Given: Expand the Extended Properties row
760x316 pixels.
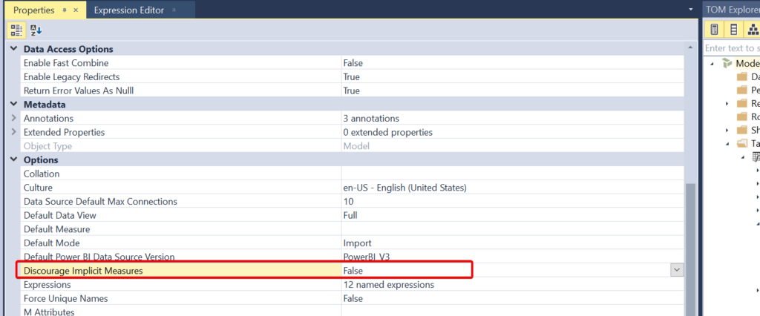Looking at the screenshot, I should tap(13, 132).
